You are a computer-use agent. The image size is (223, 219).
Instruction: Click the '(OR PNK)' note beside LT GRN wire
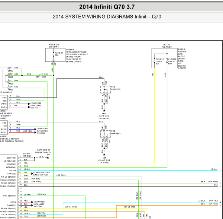click(x=41, y=194)
